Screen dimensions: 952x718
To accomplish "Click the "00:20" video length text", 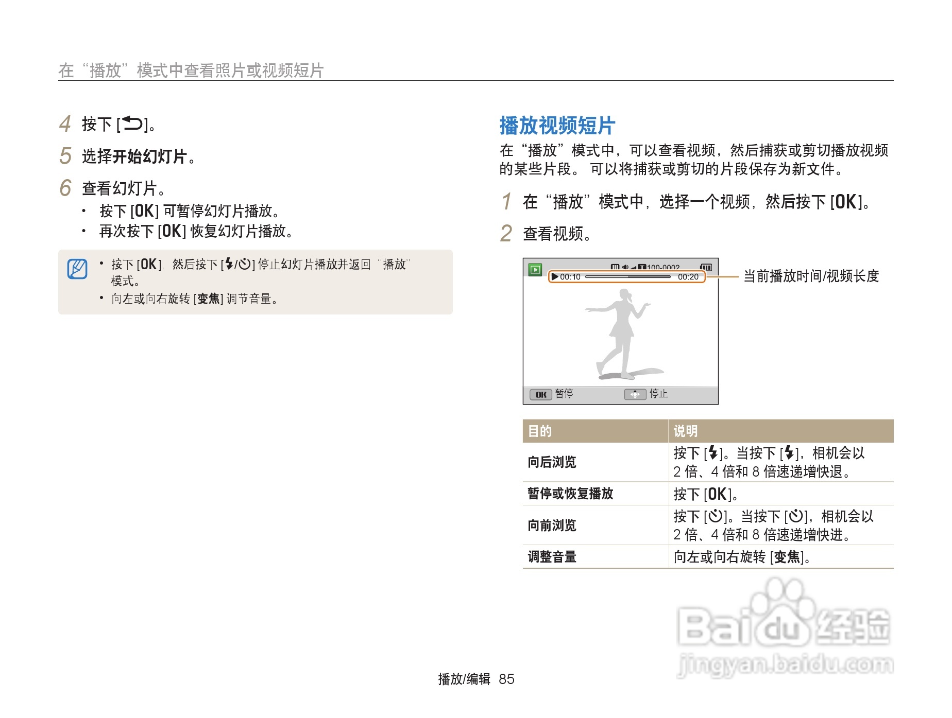I will (688, 277).
